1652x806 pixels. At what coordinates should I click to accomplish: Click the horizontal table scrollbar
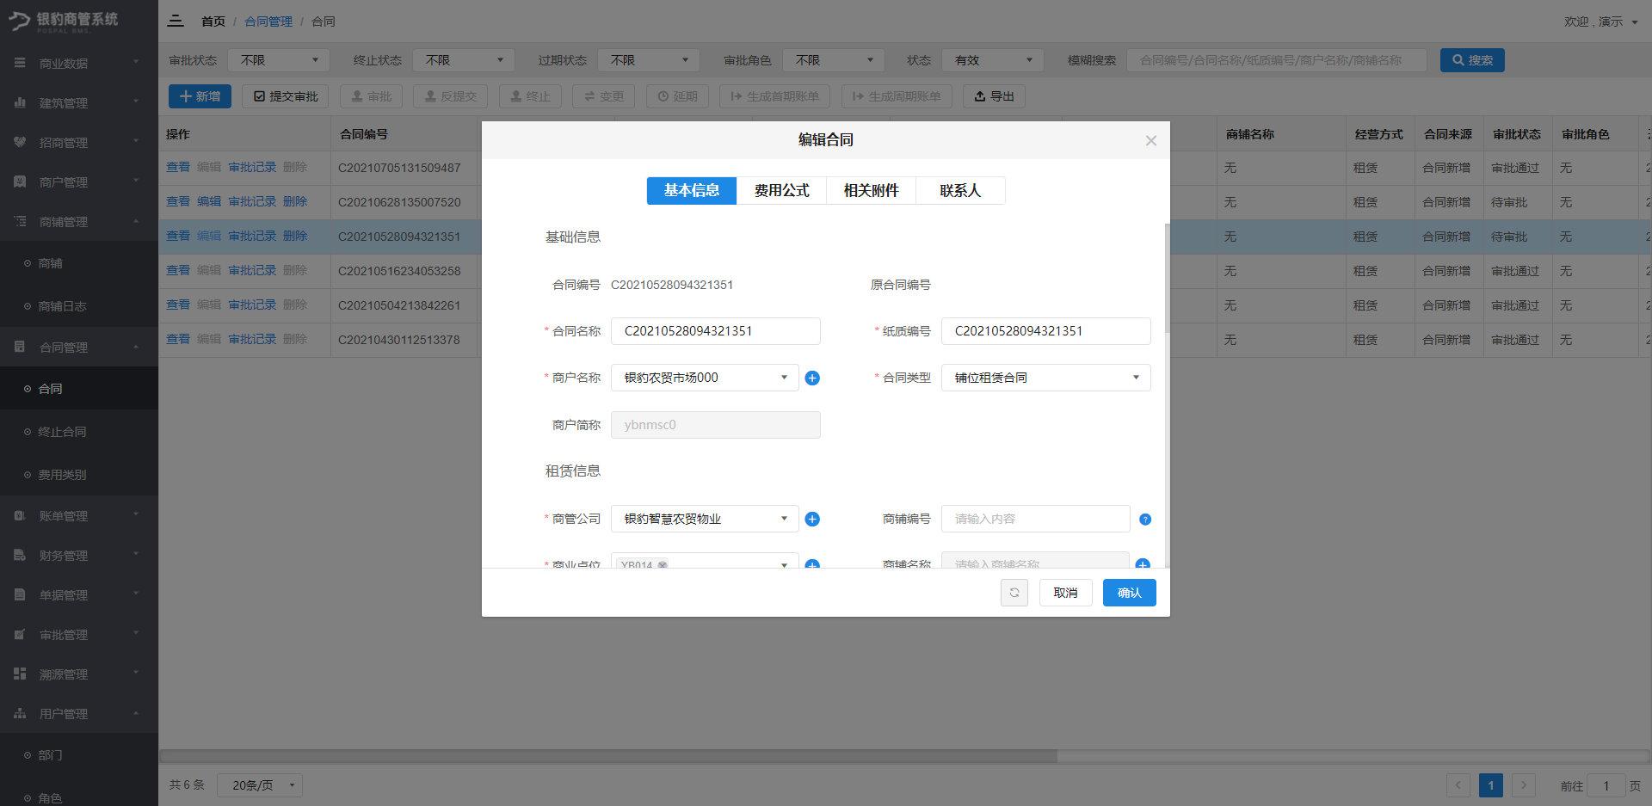[607, 757]
